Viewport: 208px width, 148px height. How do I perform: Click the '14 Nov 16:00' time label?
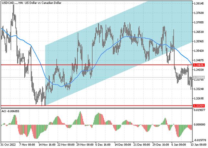[47, 144]
